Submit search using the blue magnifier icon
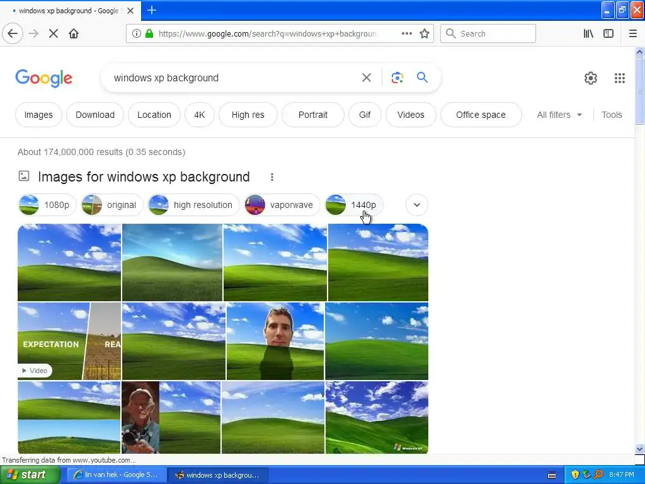The image size is (645, 484). tap(422, 77)
